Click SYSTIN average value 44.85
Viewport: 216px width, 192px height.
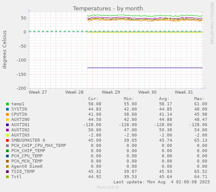point(166,109)
